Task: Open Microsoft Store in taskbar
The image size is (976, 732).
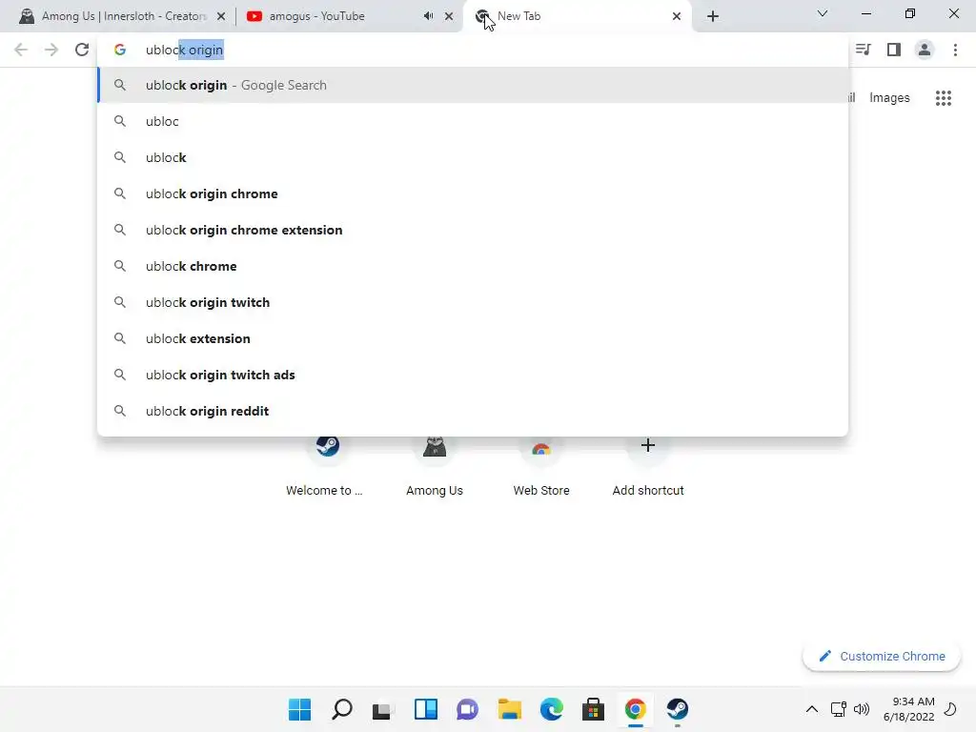Action: (x=593, y=709)
